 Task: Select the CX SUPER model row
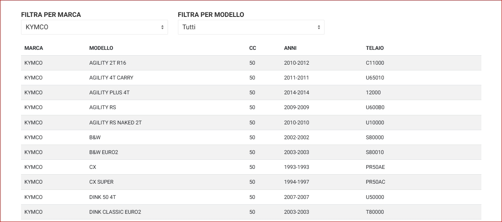click(x=101, y=182)
